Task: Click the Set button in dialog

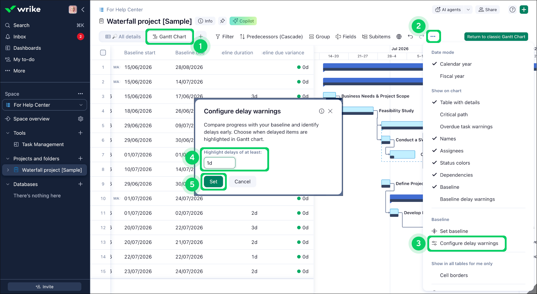Action: [213, 182]
